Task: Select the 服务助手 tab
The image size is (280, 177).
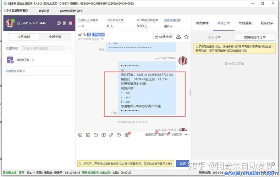Action: click(267, 23)
